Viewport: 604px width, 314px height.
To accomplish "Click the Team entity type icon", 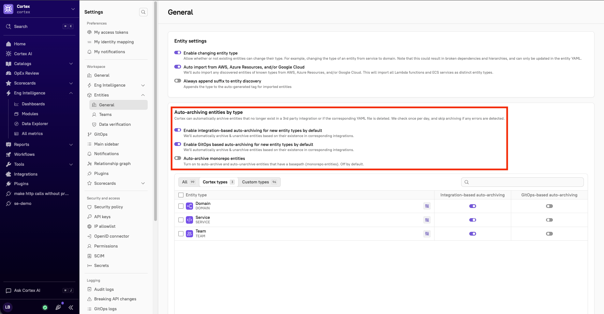I will pos(189,234).
